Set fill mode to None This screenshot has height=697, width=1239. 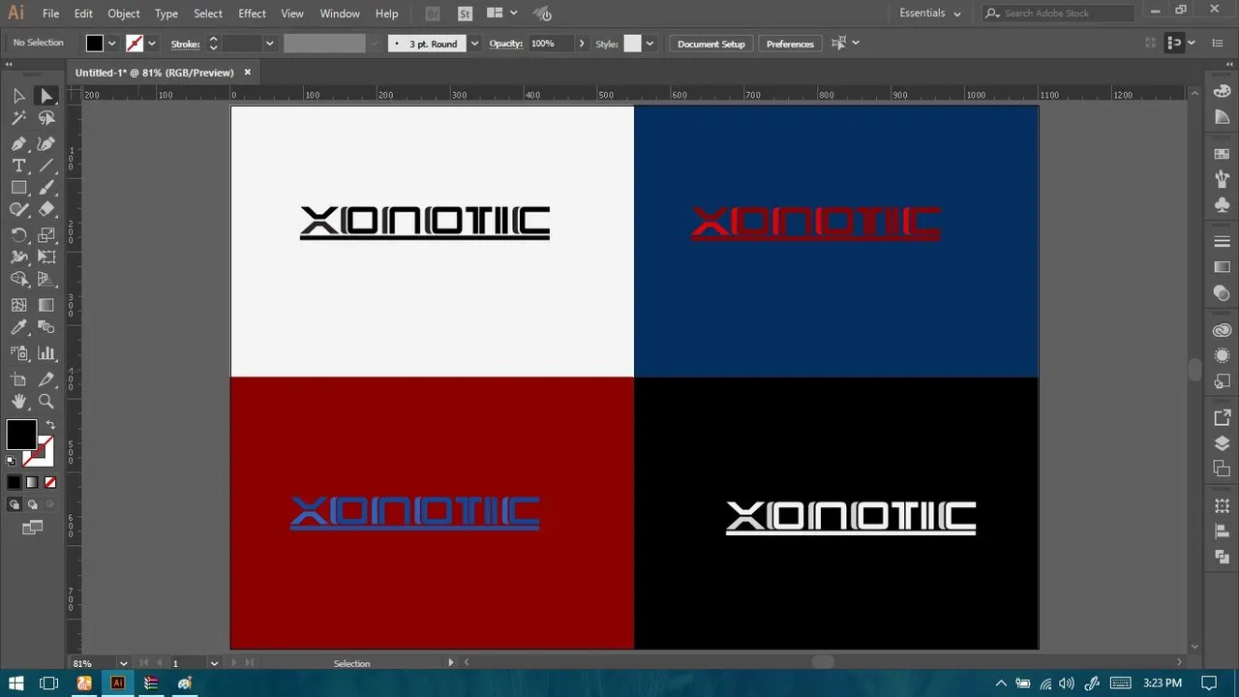tap(50, 482)
